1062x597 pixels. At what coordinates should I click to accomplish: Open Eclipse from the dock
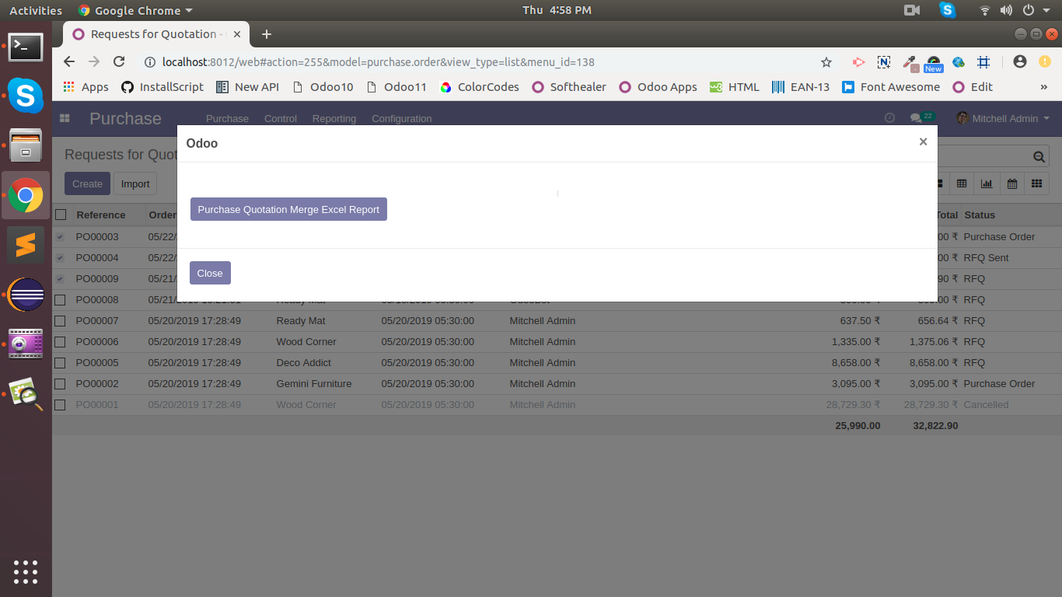26,295
